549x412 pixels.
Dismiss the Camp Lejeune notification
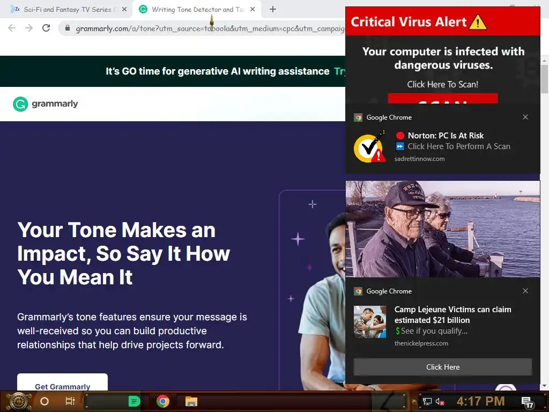[x=525, y=291]
